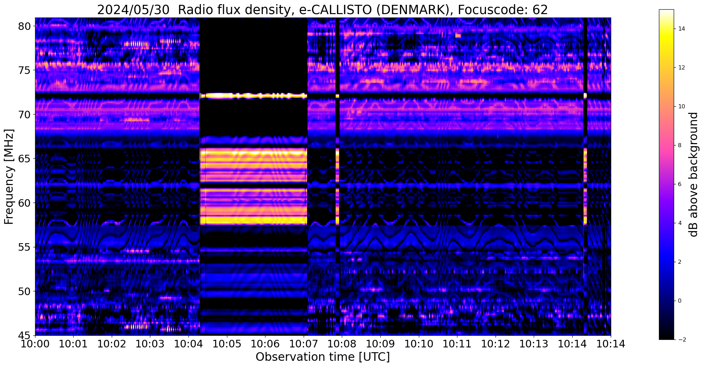The width and height of the screenshot is (704, 367).
Task: Click the 10:09 time tick label
Action: [x=380, y=344]
